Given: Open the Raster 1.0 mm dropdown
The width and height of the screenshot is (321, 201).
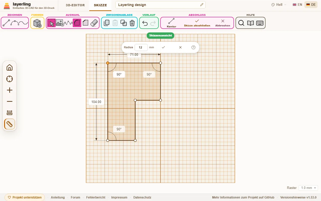Looking at the screenshot, I should click(308, 188).
